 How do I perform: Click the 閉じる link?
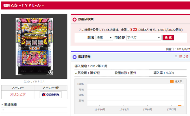tap(184, 57)
